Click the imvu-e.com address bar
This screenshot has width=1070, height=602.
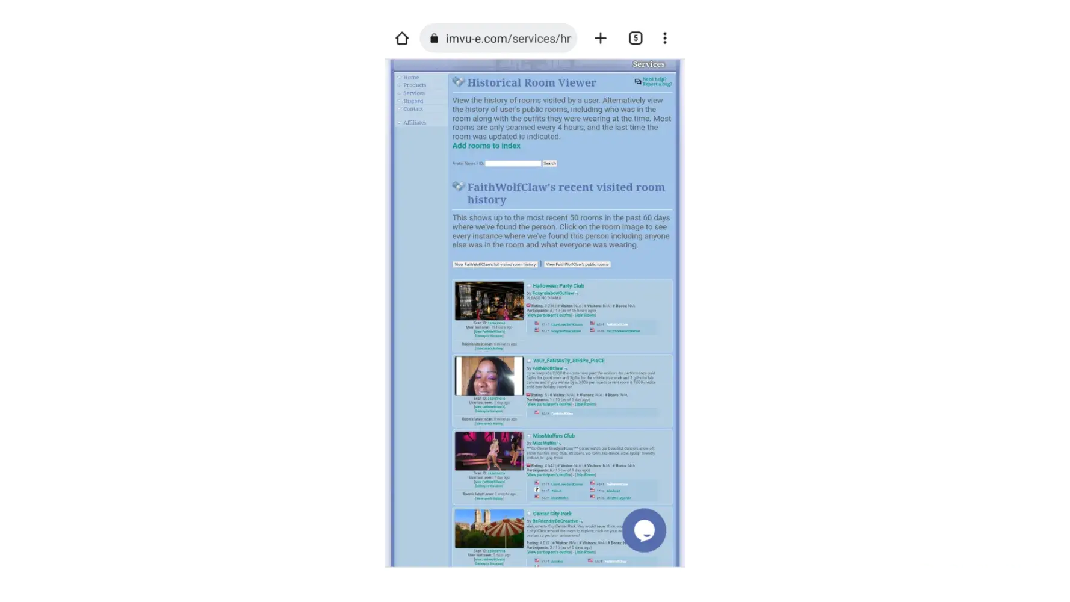click(x=498, y=39)
